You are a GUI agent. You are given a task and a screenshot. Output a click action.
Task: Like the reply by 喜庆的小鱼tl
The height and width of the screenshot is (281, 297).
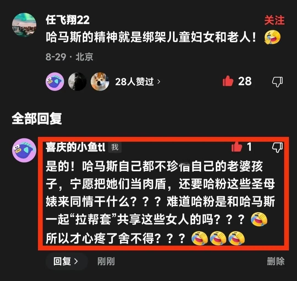(237, 147)
